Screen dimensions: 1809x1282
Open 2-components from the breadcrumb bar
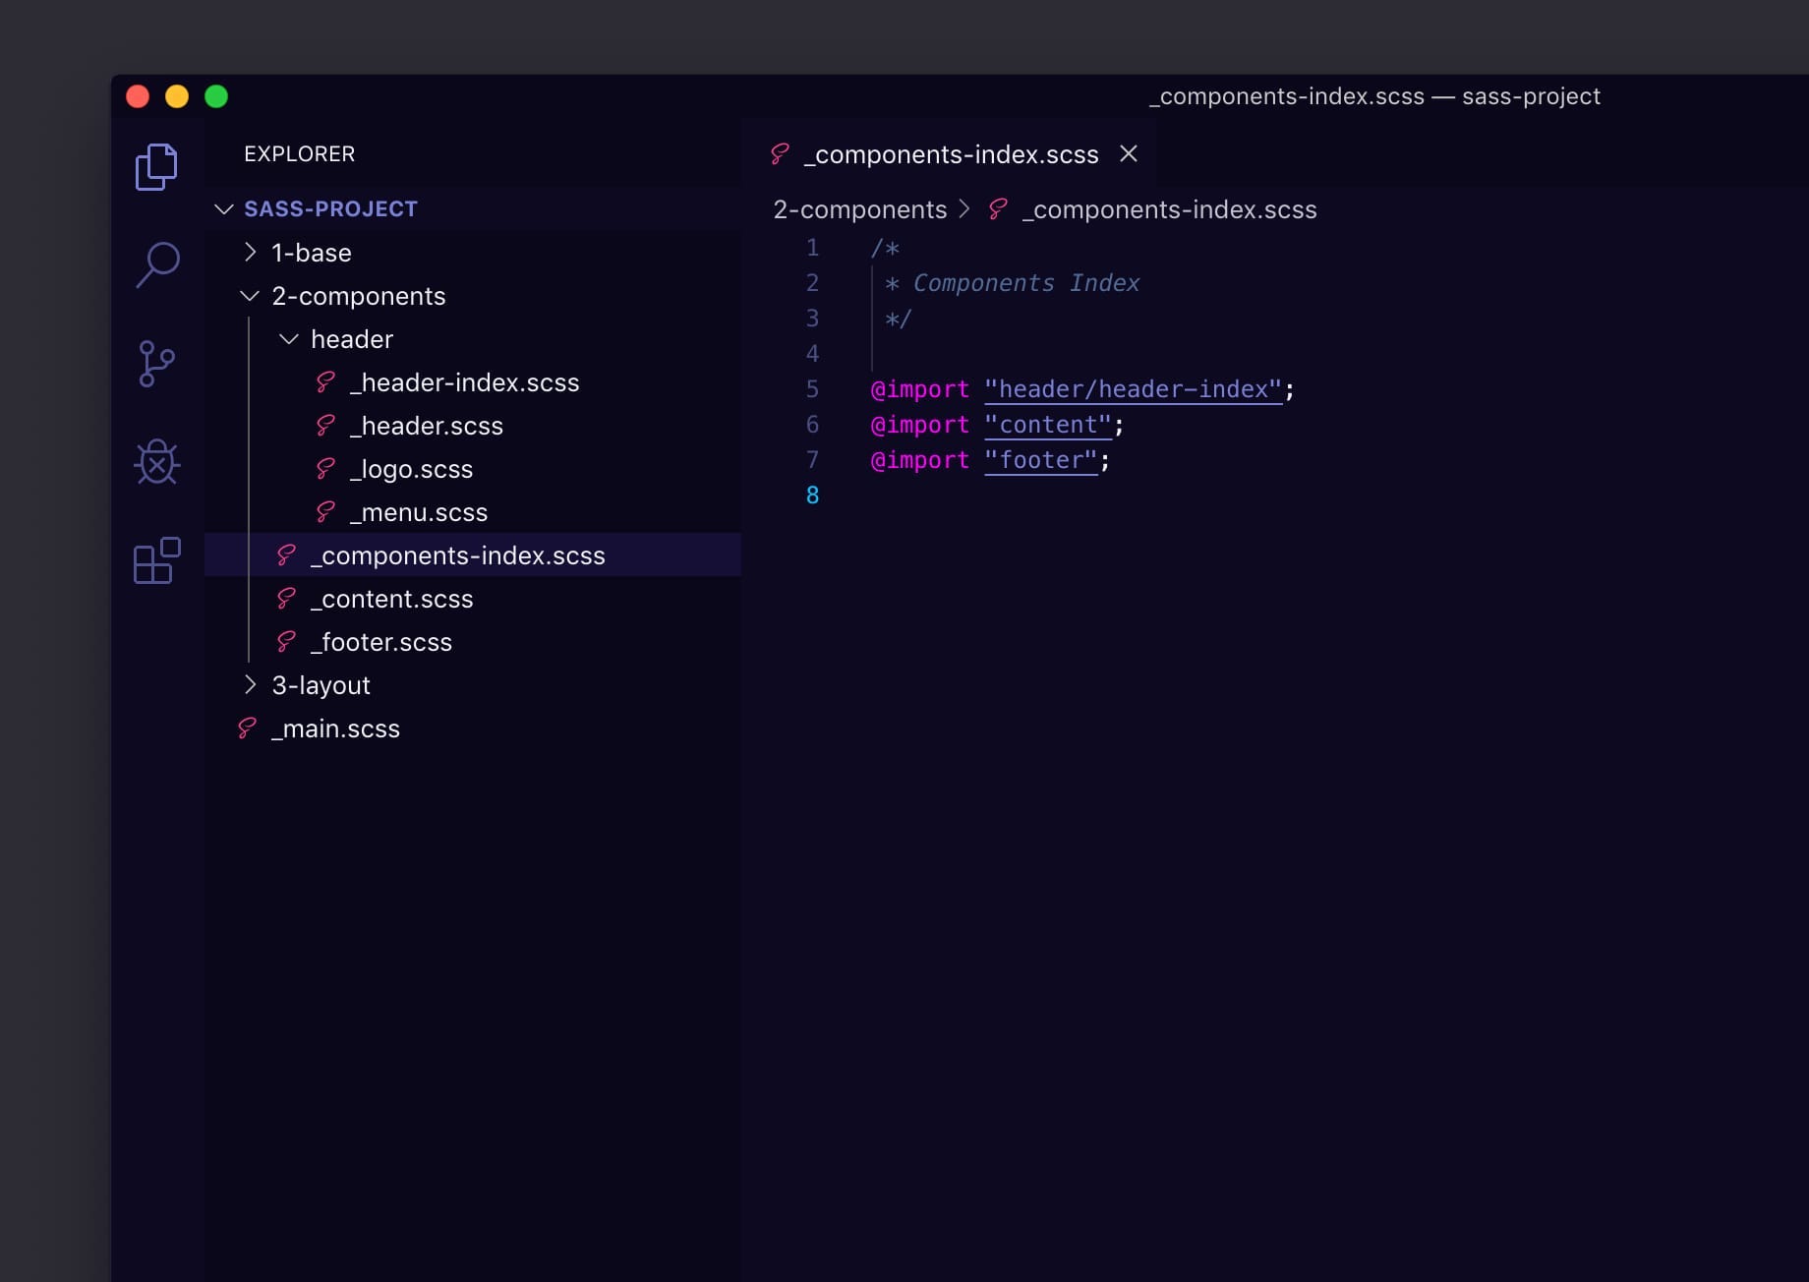[858, 209]
